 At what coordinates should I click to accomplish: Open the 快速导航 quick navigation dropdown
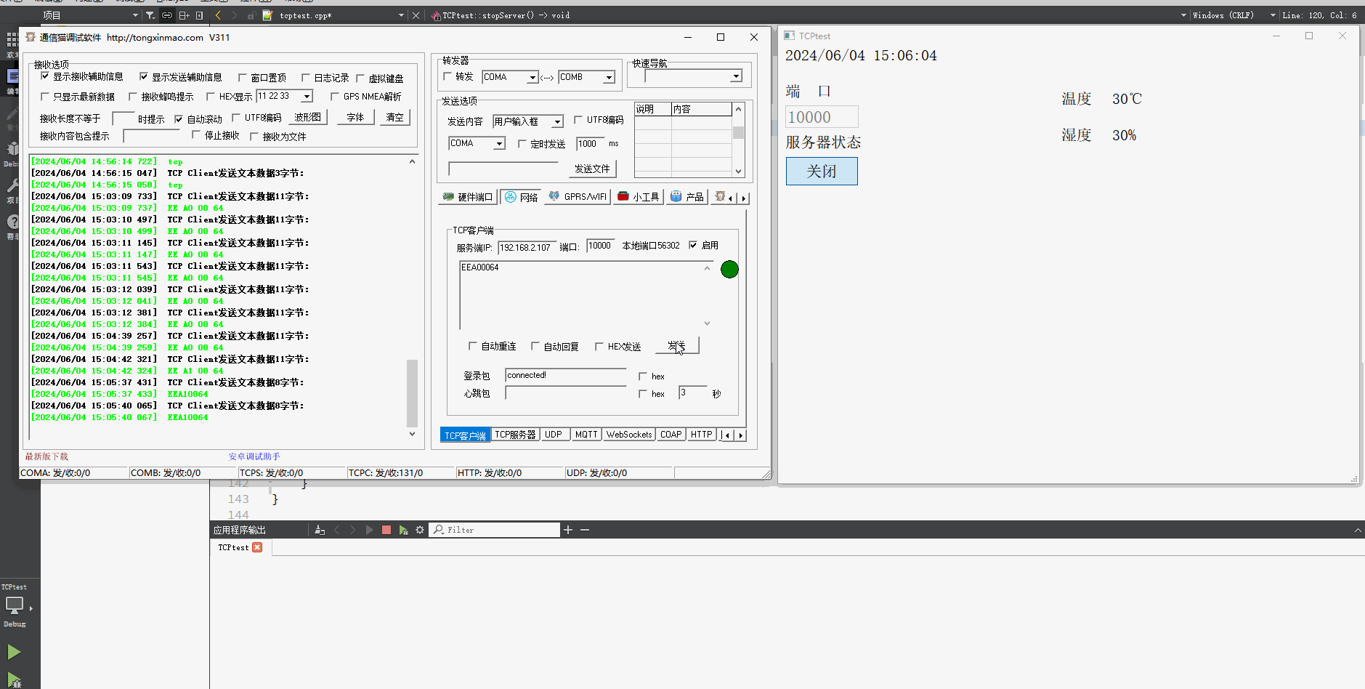click(736, 76)
